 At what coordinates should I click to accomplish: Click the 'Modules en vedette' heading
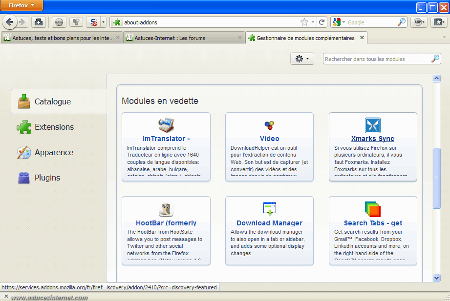(x=160, y=101)
